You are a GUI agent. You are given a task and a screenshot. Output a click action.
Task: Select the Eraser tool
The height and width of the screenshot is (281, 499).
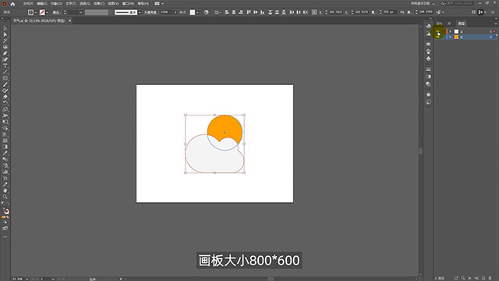(x=5, y=97)
